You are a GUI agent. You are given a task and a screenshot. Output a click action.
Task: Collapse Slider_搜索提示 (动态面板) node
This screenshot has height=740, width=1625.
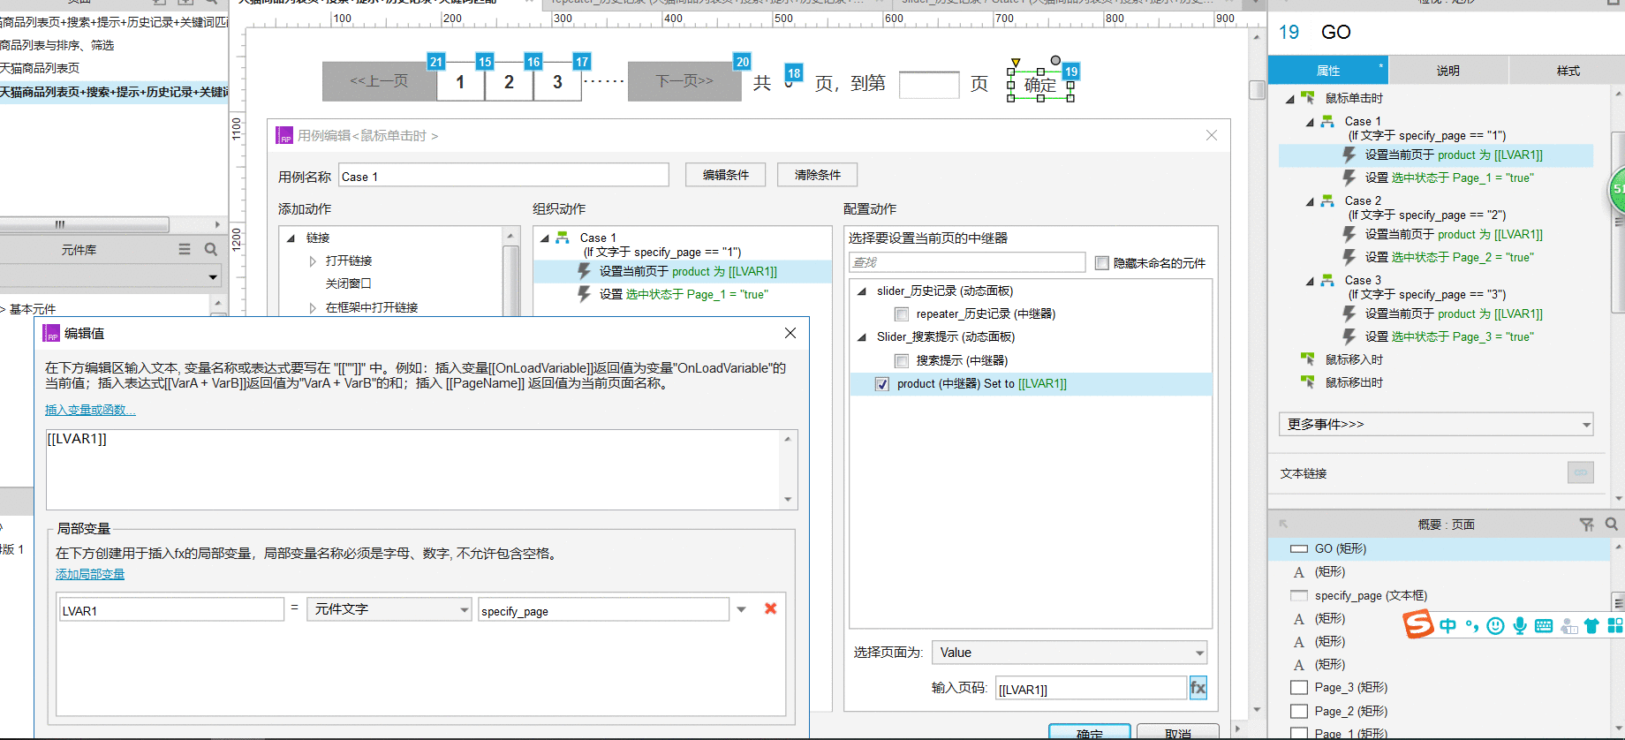pos(862,337)
